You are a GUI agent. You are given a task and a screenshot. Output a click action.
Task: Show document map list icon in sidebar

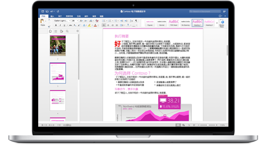pos(56,31)
